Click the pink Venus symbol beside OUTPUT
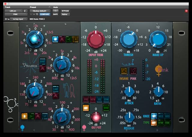192x137 pixels. click(x=84, y=128)
